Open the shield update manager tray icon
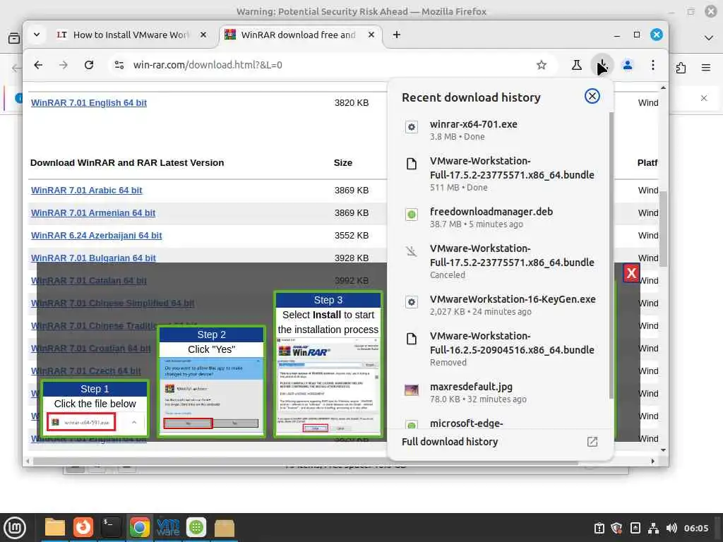 (x=616, y=528)
